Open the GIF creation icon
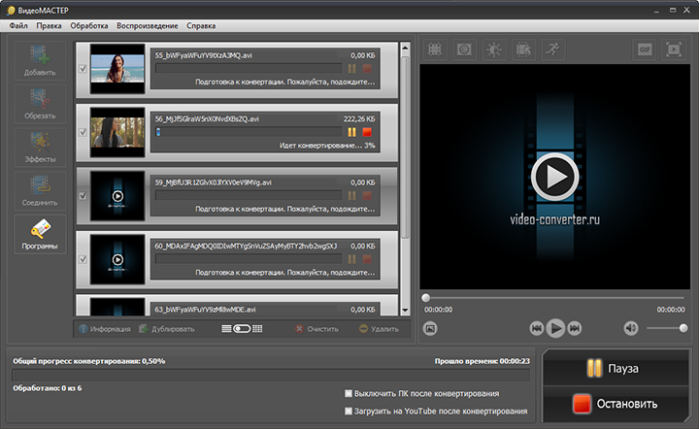 [x=645, y=49]
